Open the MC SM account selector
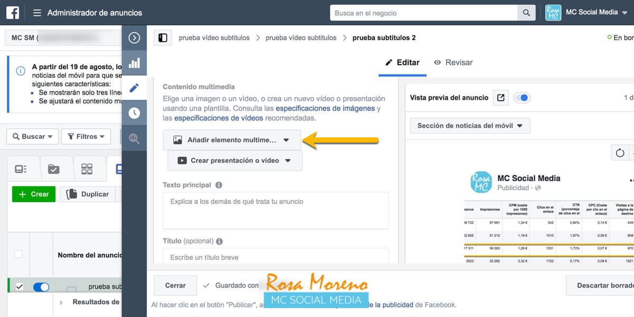The width and height of the screenshot is (634, 317). click(x=63, y=38)
